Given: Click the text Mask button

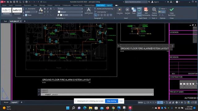Looking at the screenshot, I should 28,15.
